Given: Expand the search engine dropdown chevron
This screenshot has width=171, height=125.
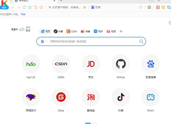Looking at the screenshot, I should click(x=47, y=42).
